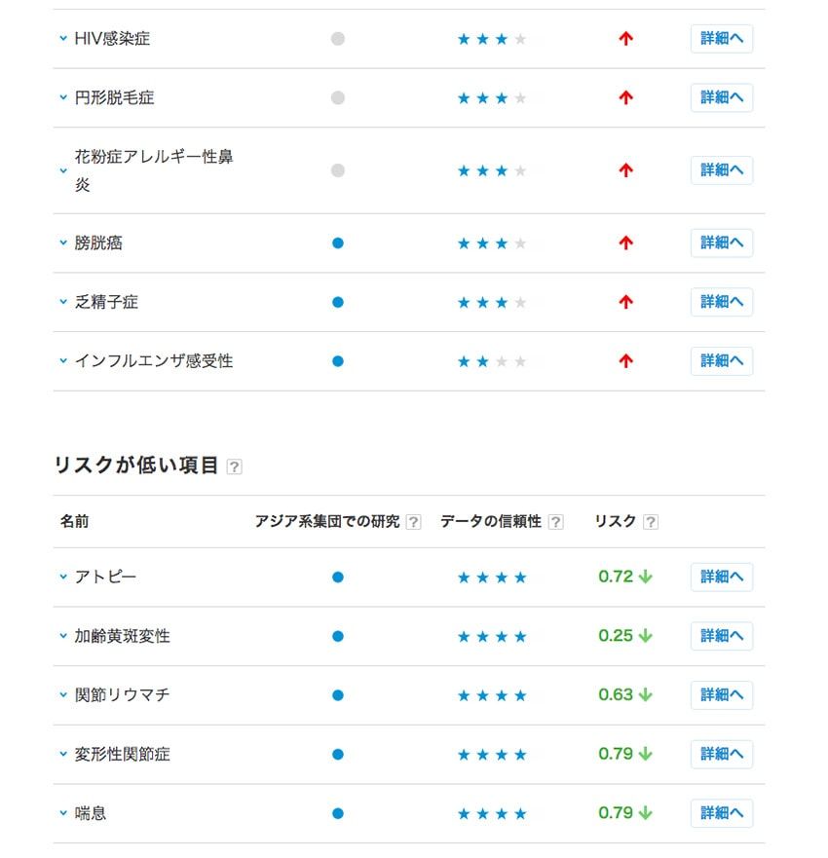Click the gray research dot beside 円形脱毛症
Image resolution: width=828 pixels, height=858 pixels.
pos(337,97)
